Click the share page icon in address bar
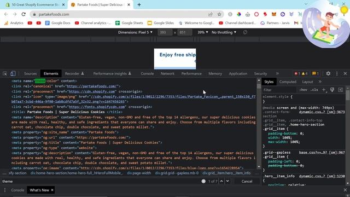Viewport: 350px width, 197px height. point(210,14)
